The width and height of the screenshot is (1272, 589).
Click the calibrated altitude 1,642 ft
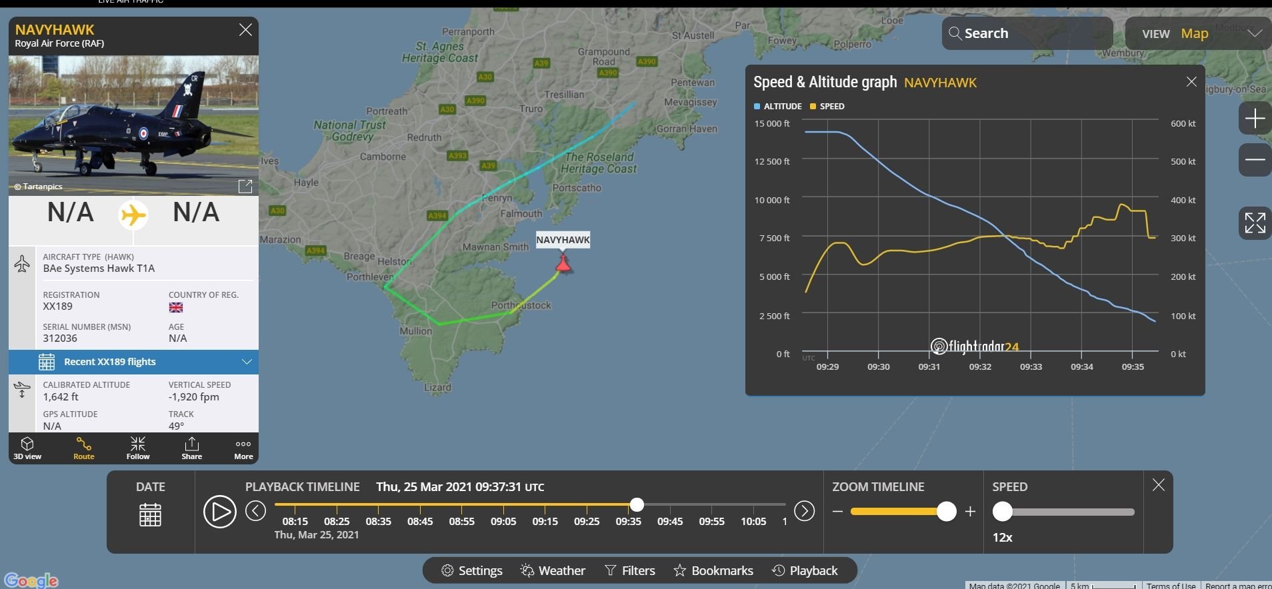(61, 397)
